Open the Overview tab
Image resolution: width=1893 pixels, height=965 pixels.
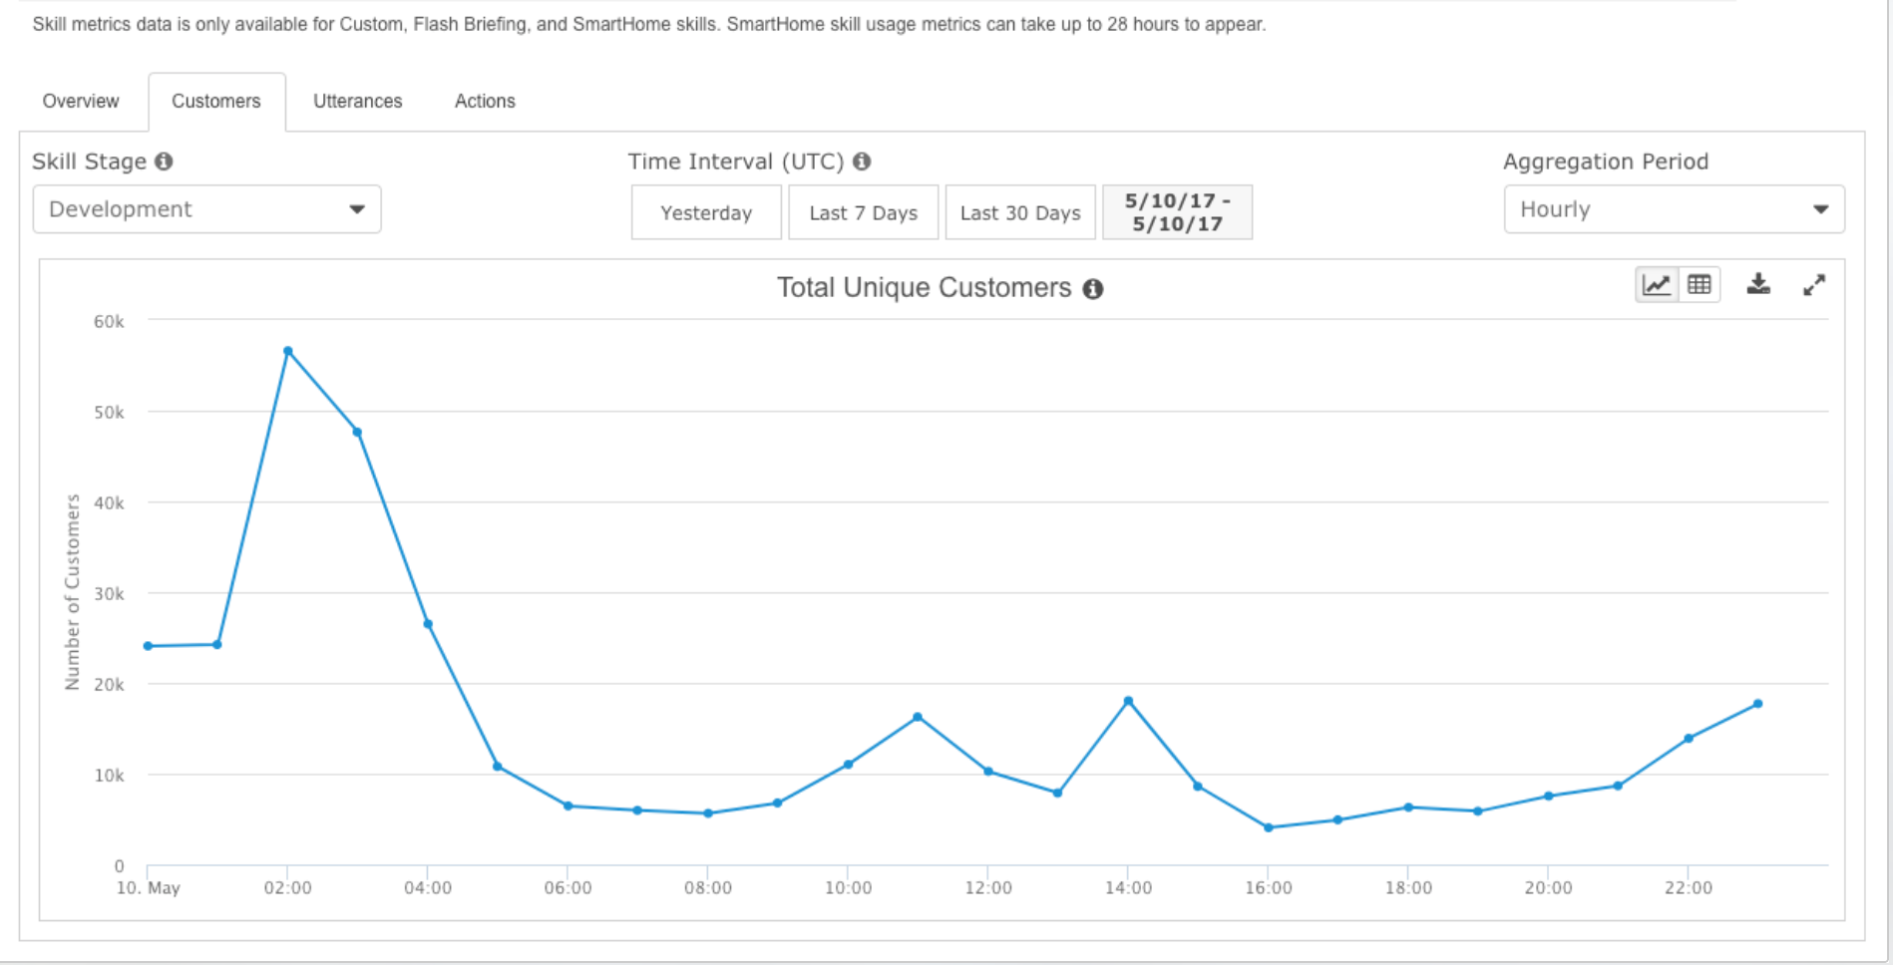(81, 101)
